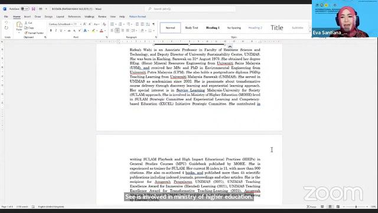Click the Copy command
This screenshot has height=213, width=378.
[29, 28]
